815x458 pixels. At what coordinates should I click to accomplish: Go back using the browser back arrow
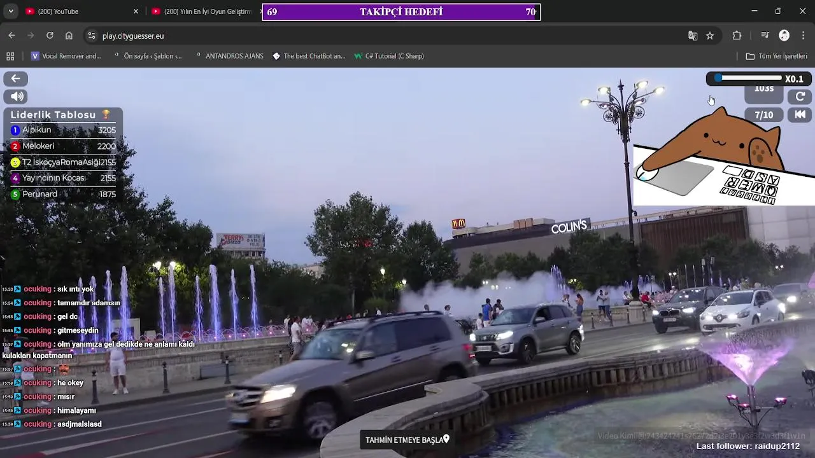coord(11,36)
